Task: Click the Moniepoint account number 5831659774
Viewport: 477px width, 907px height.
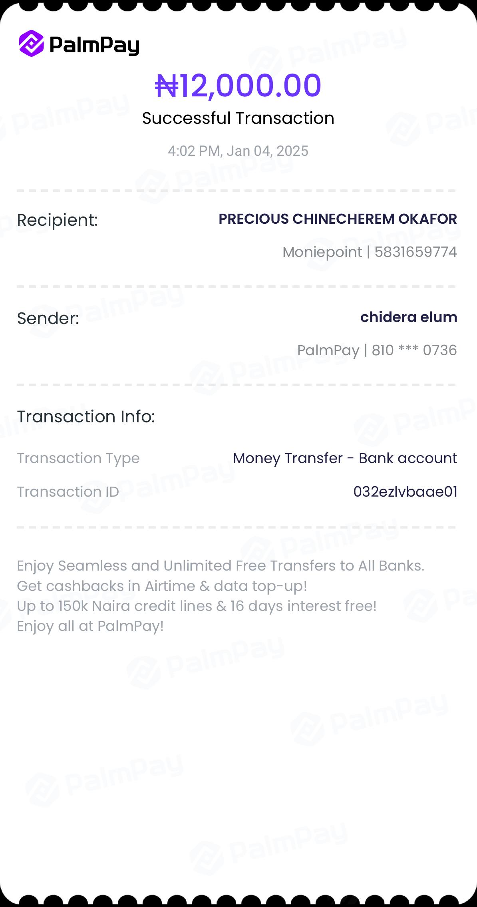Action: pyautogui.click(x=415, y=252)
